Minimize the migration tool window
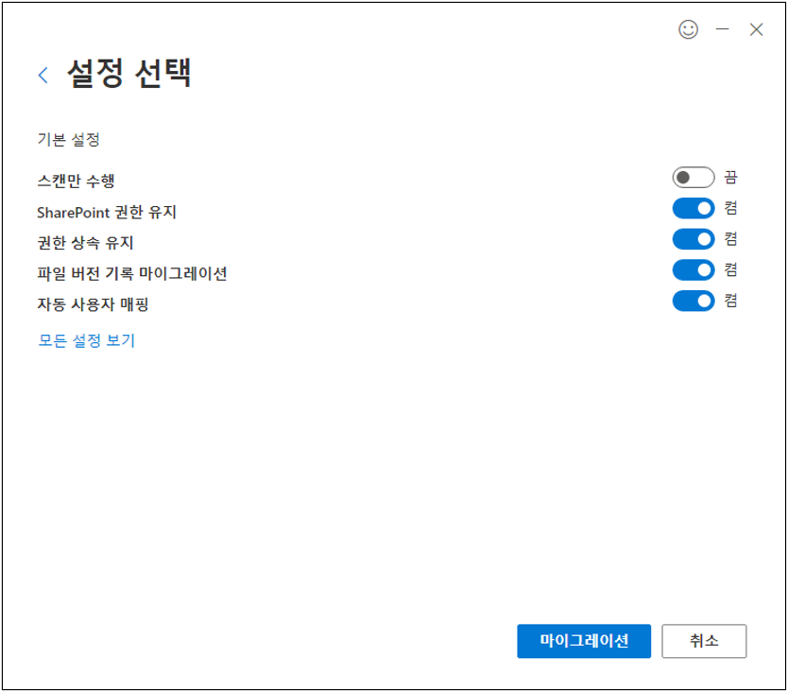The width and height of the screenshot is (787, 692). click(722, 29)
